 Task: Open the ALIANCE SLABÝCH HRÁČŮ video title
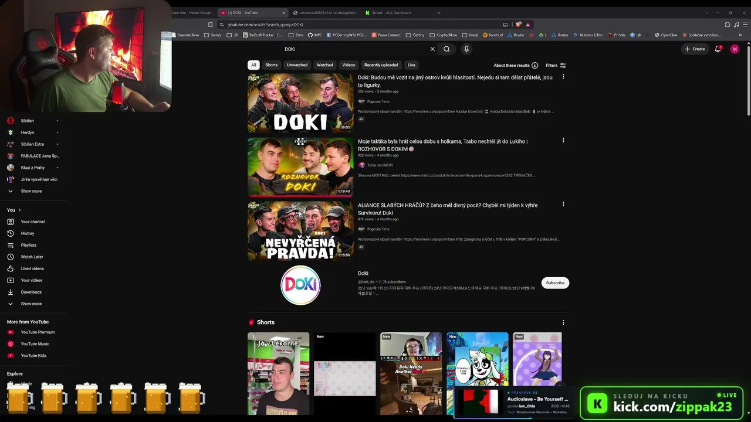coord(448,209)
